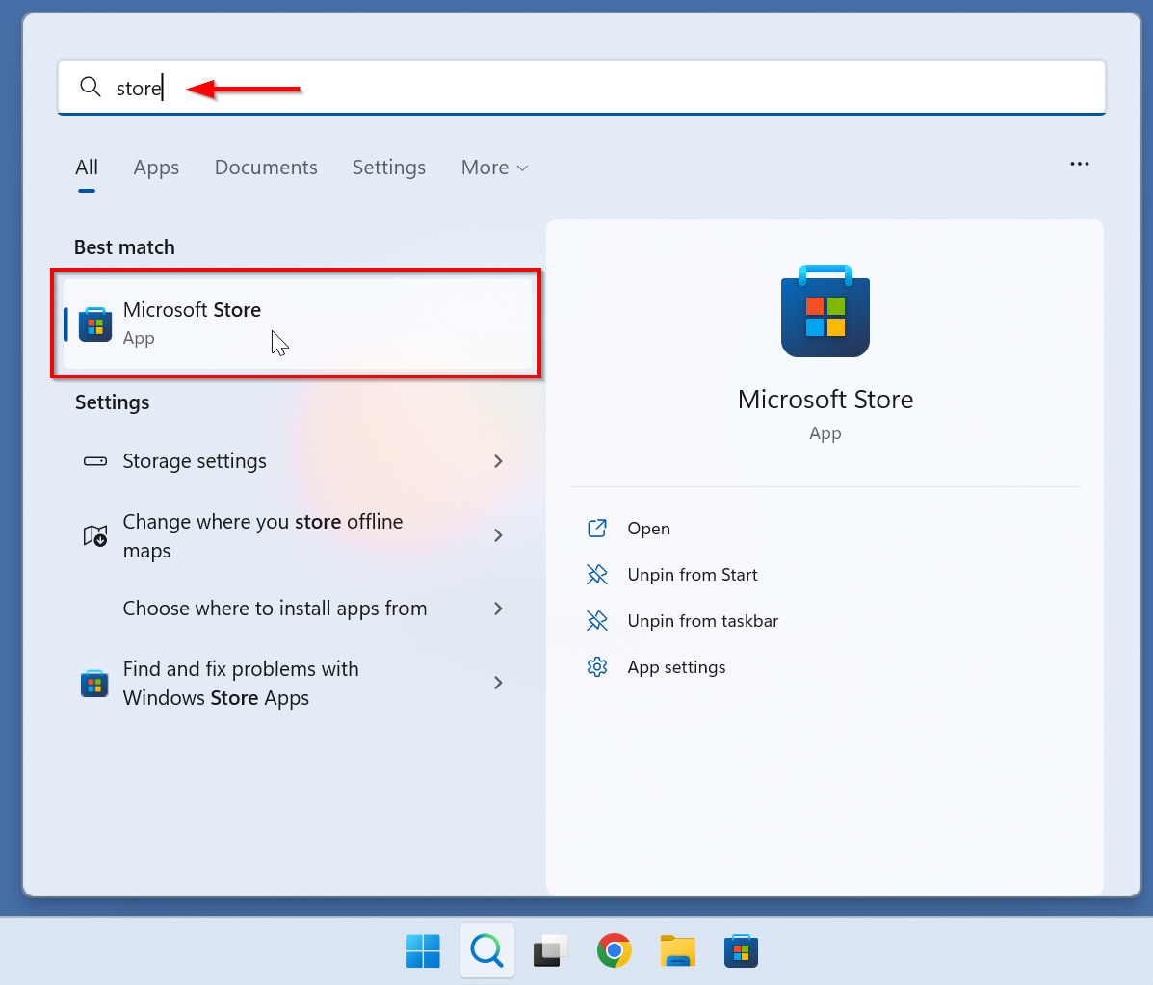1153x985 pixels.
Task: Click the magnifier icon in search box
Action: [90, 87]
